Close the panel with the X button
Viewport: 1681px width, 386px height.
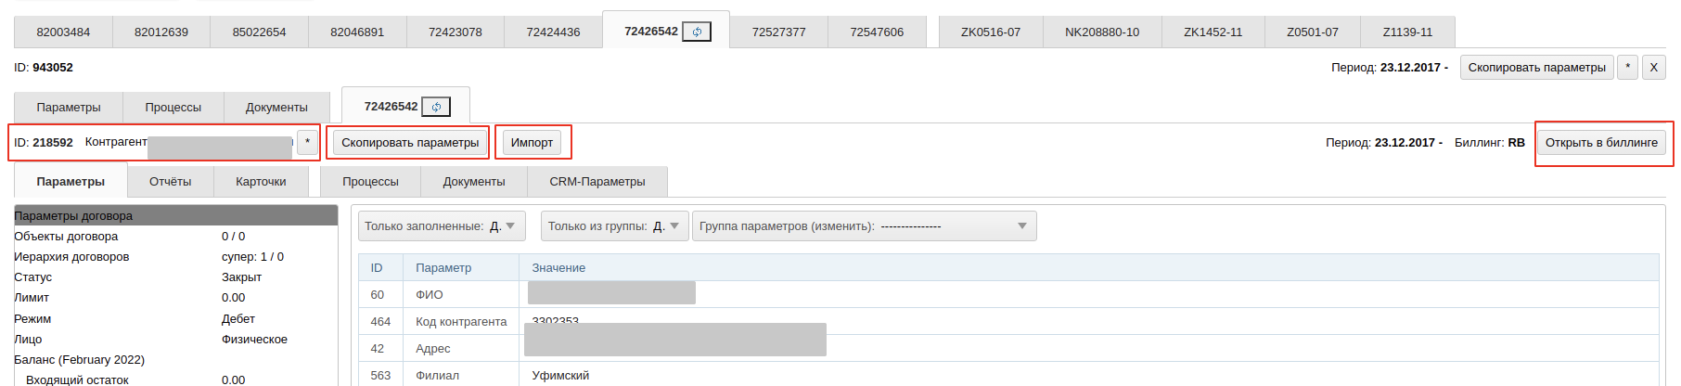1653,67
